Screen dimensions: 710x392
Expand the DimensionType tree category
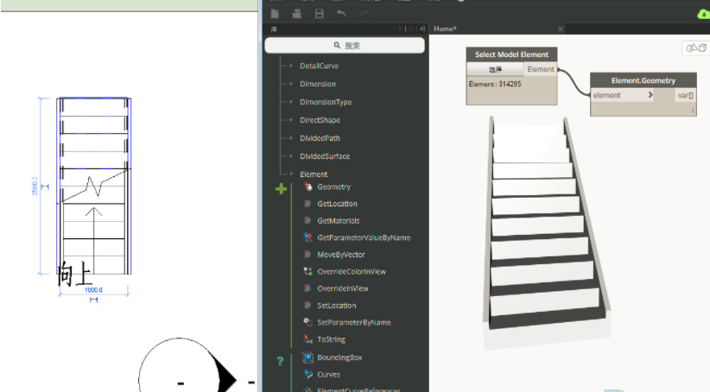point(291,102)
